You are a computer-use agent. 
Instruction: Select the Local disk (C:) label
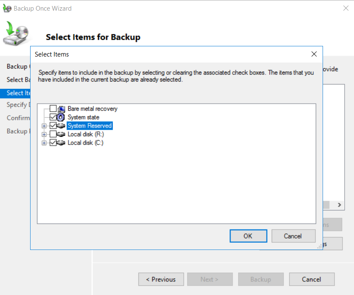coord(85,143)
